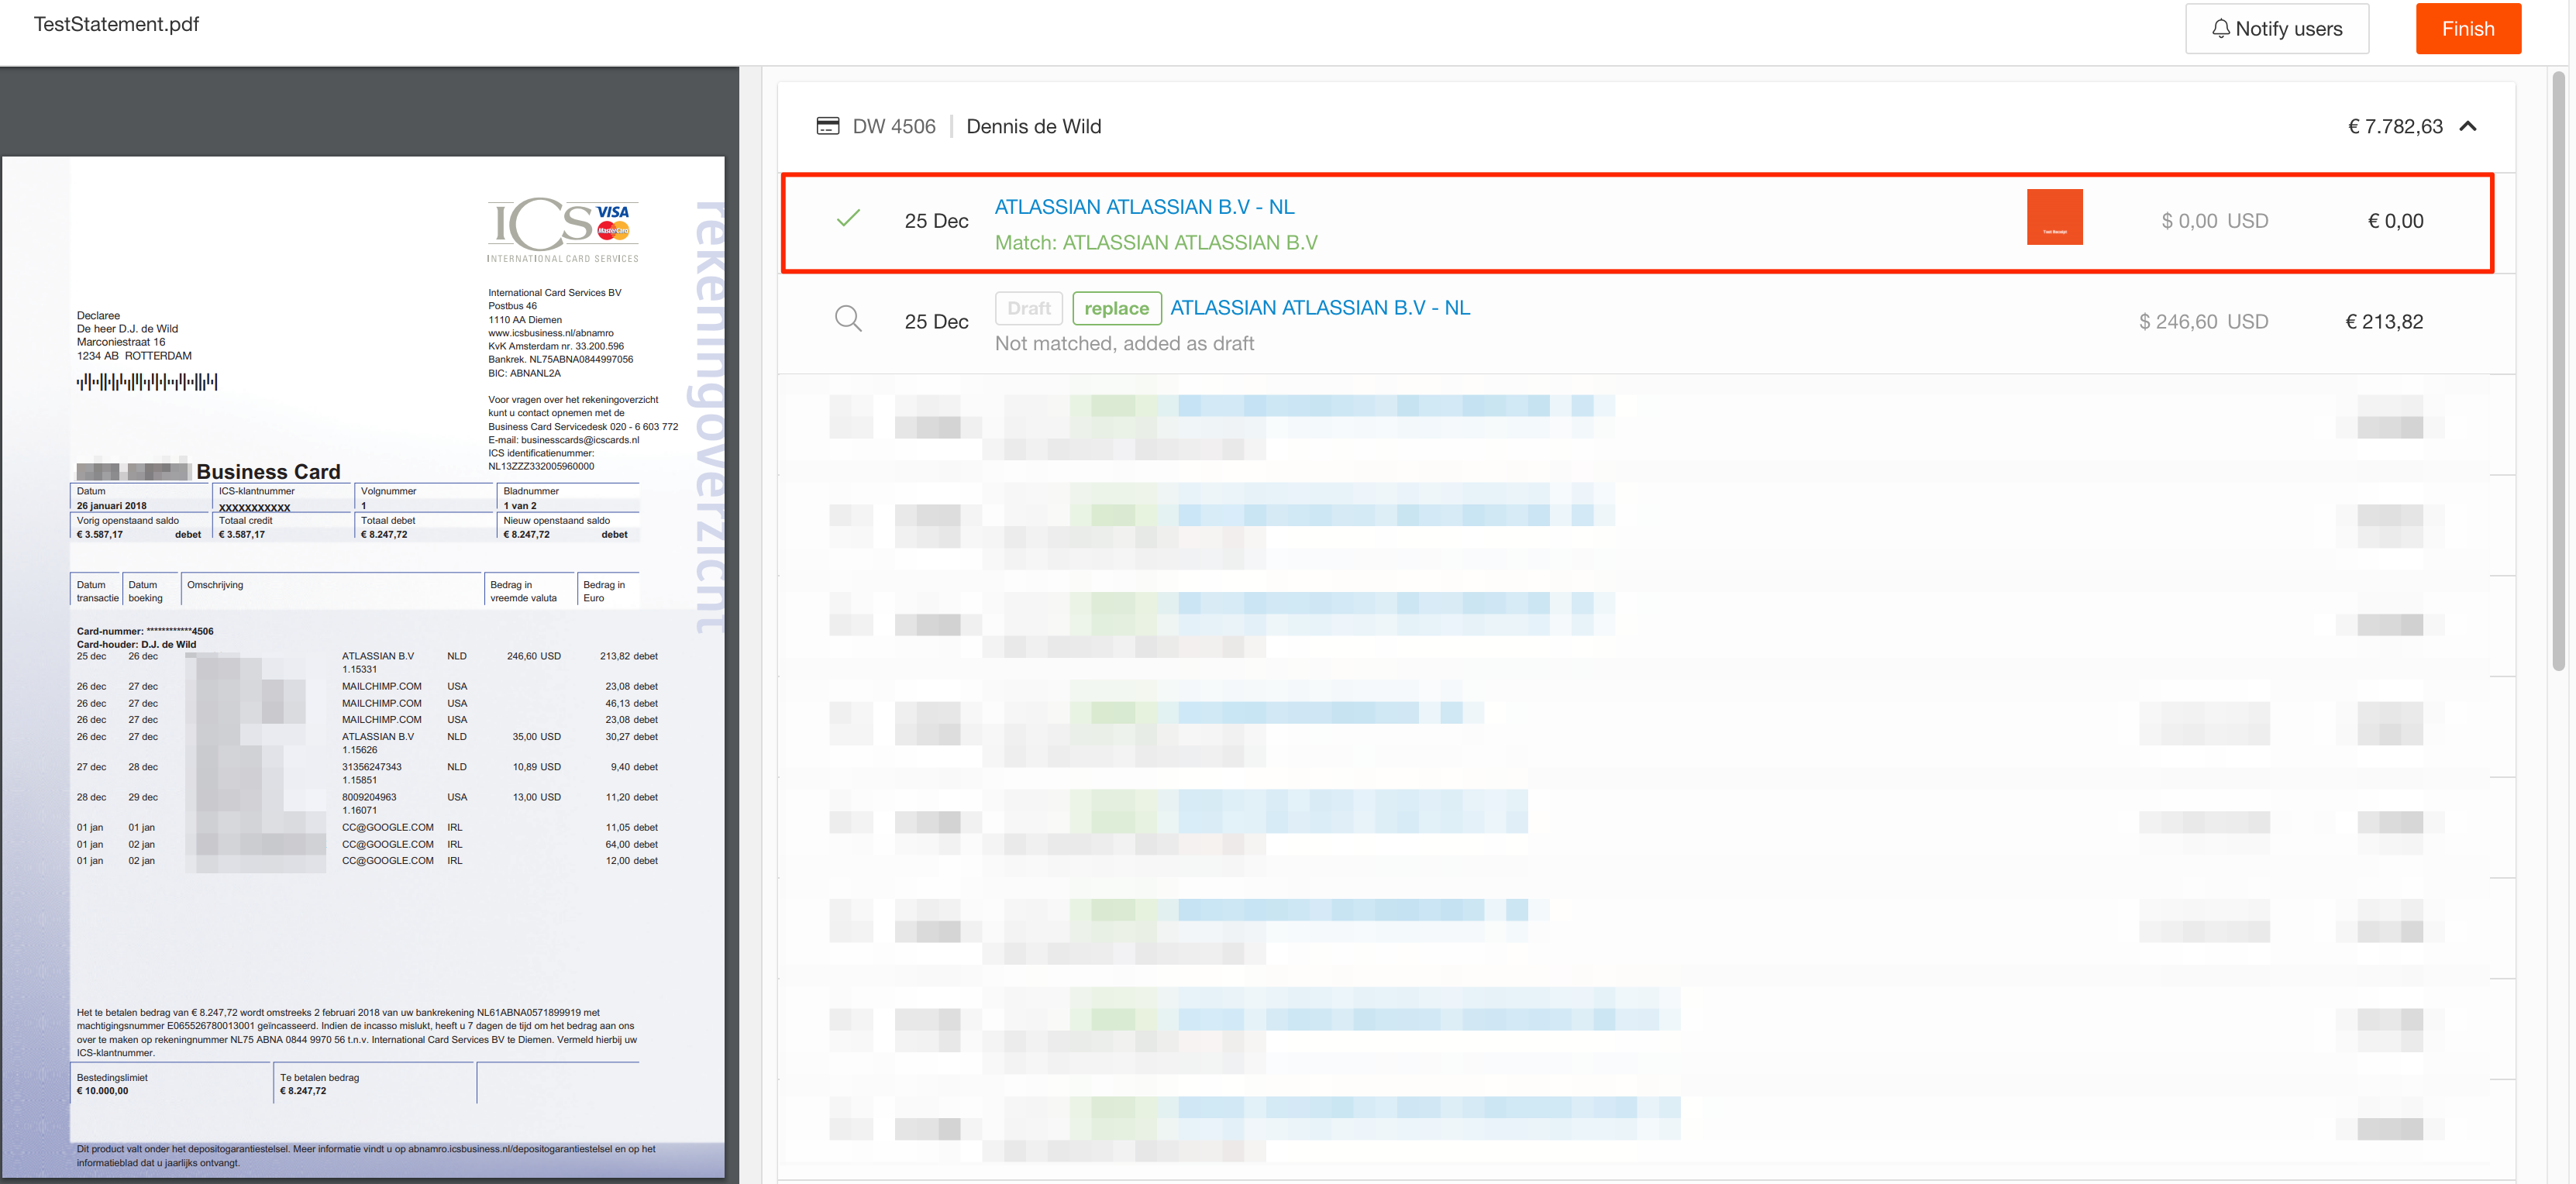Click the green replace button
Image resolution: width=2576 pixels, height=1184 pixels.
[1116, 309]
